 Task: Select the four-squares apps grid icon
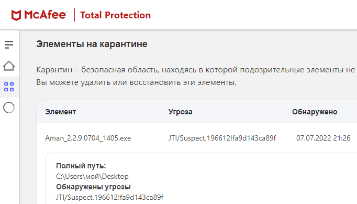pos(9,87)
